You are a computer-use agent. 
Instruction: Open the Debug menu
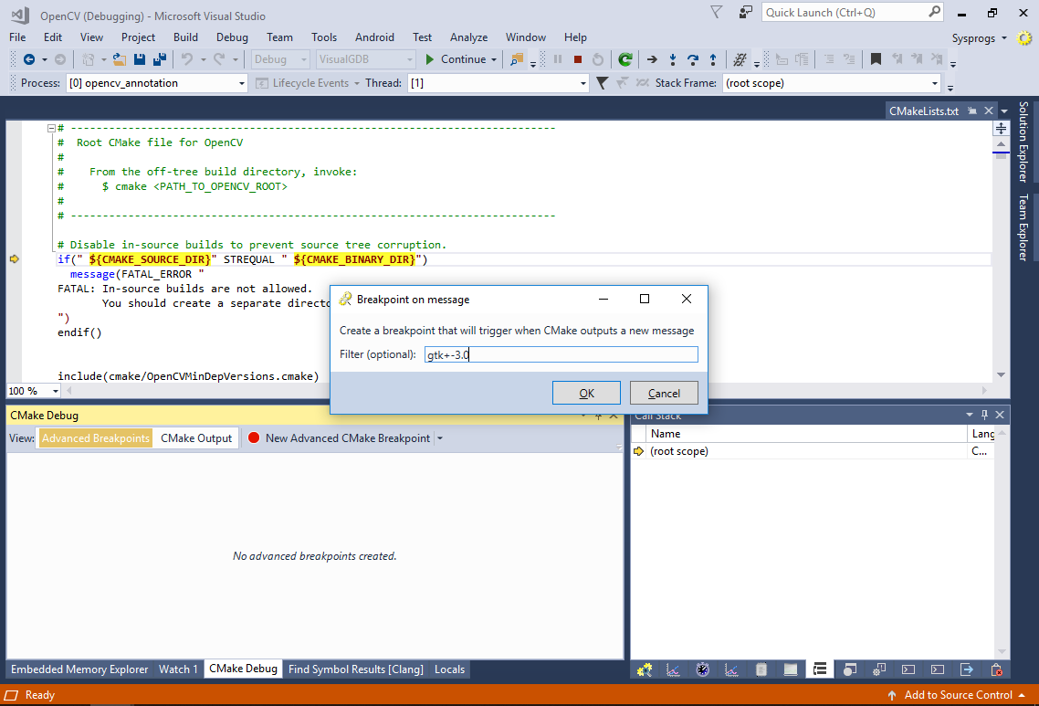click(x=232, y=37)
